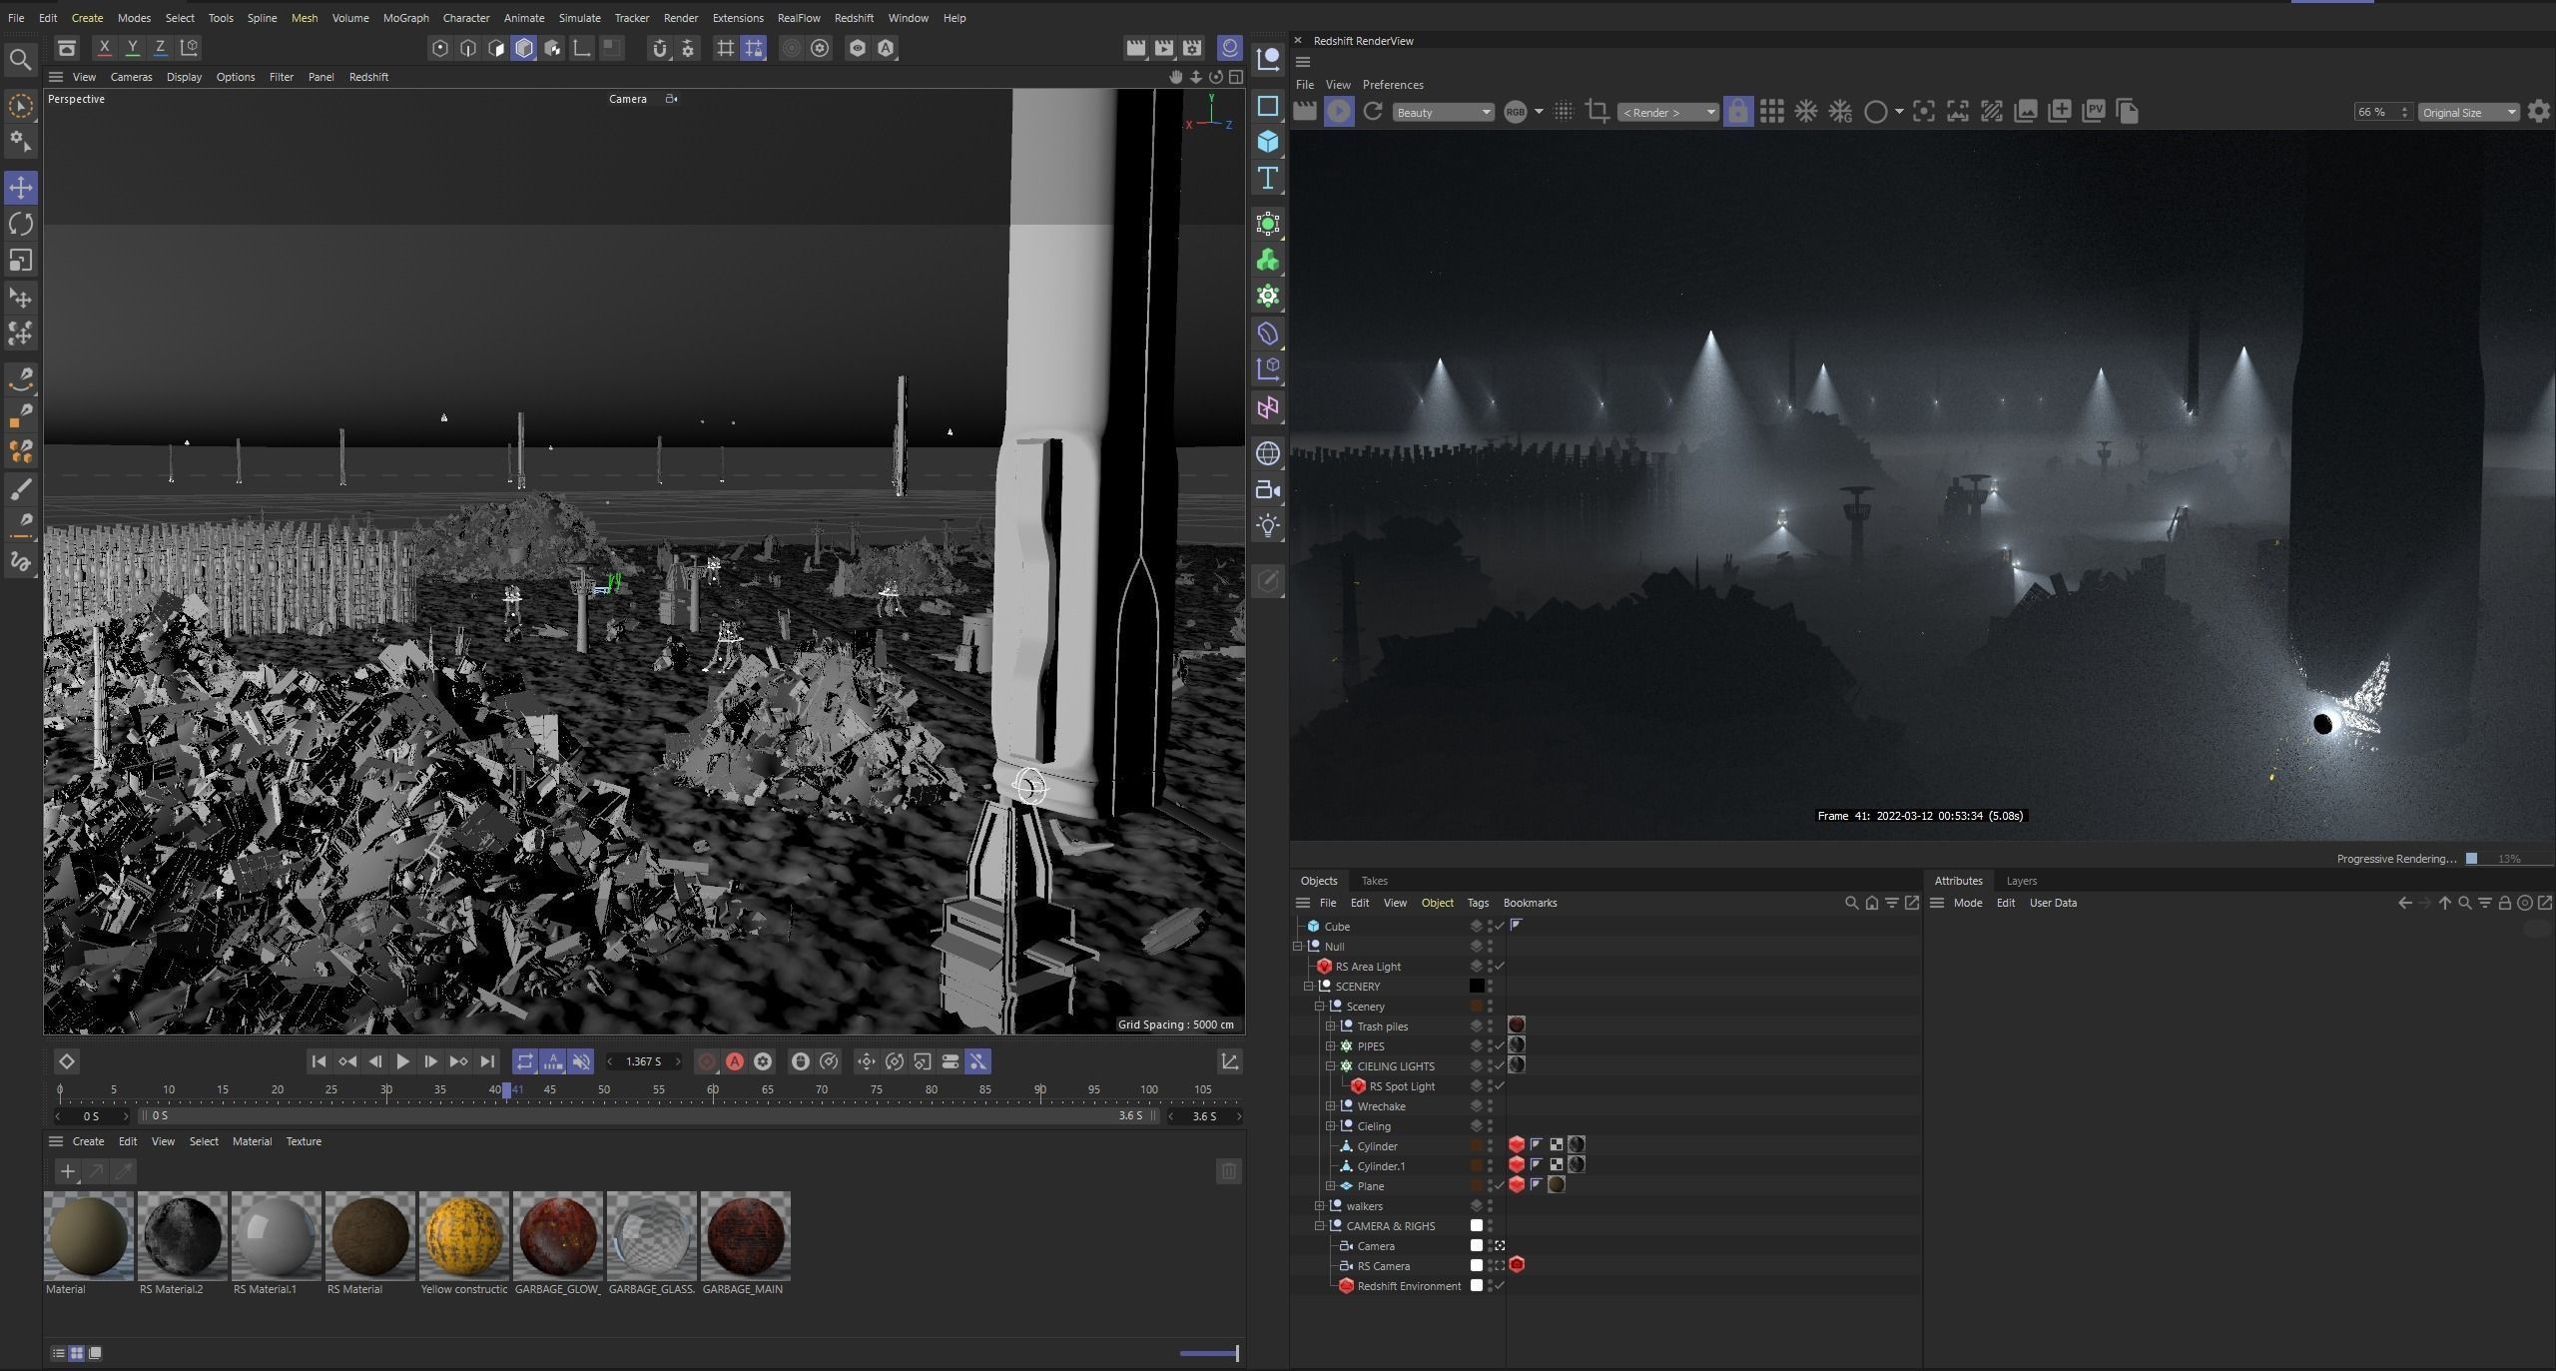
Task: Open the Redshift main menu
Action: coord(854,18)
